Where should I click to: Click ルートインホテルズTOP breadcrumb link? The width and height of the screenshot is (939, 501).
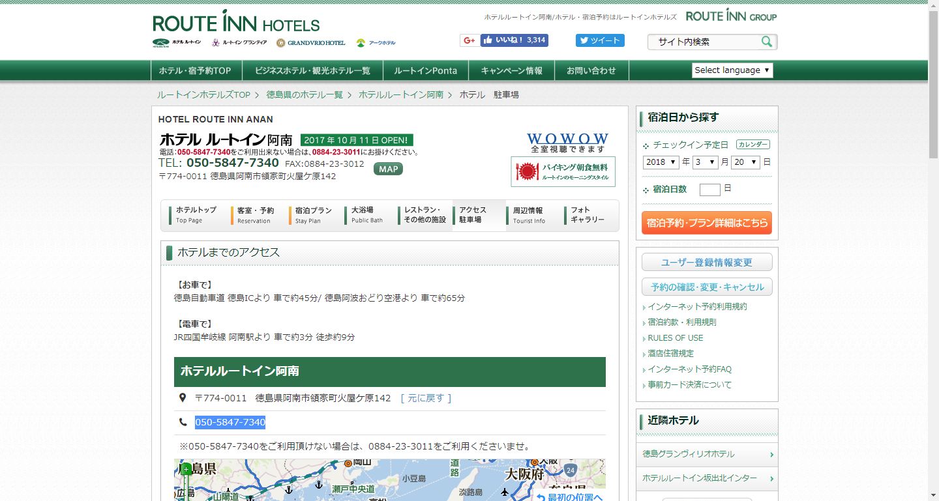pyautogui.click(x=203, y=94)
